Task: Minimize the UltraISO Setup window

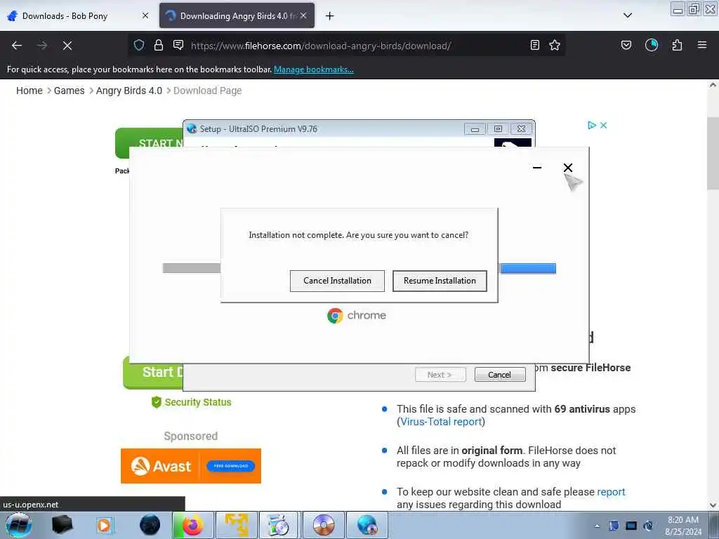Action: (475, 129)
